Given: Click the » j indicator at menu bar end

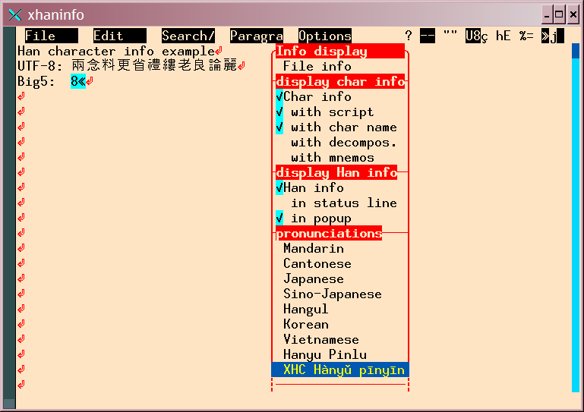Looking at the screenshot, I should point(549,36).
